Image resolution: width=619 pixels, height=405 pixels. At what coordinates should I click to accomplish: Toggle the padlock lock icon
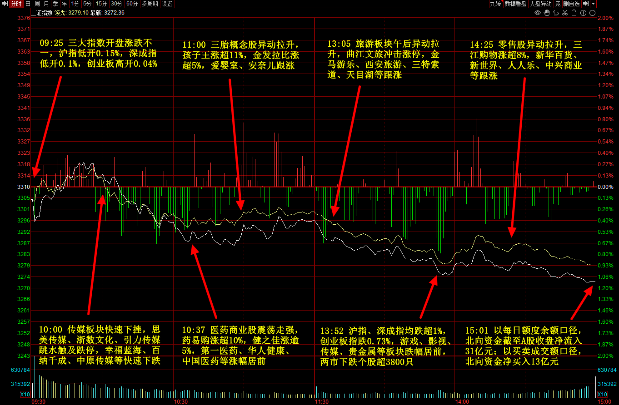(x=574, y=13)
